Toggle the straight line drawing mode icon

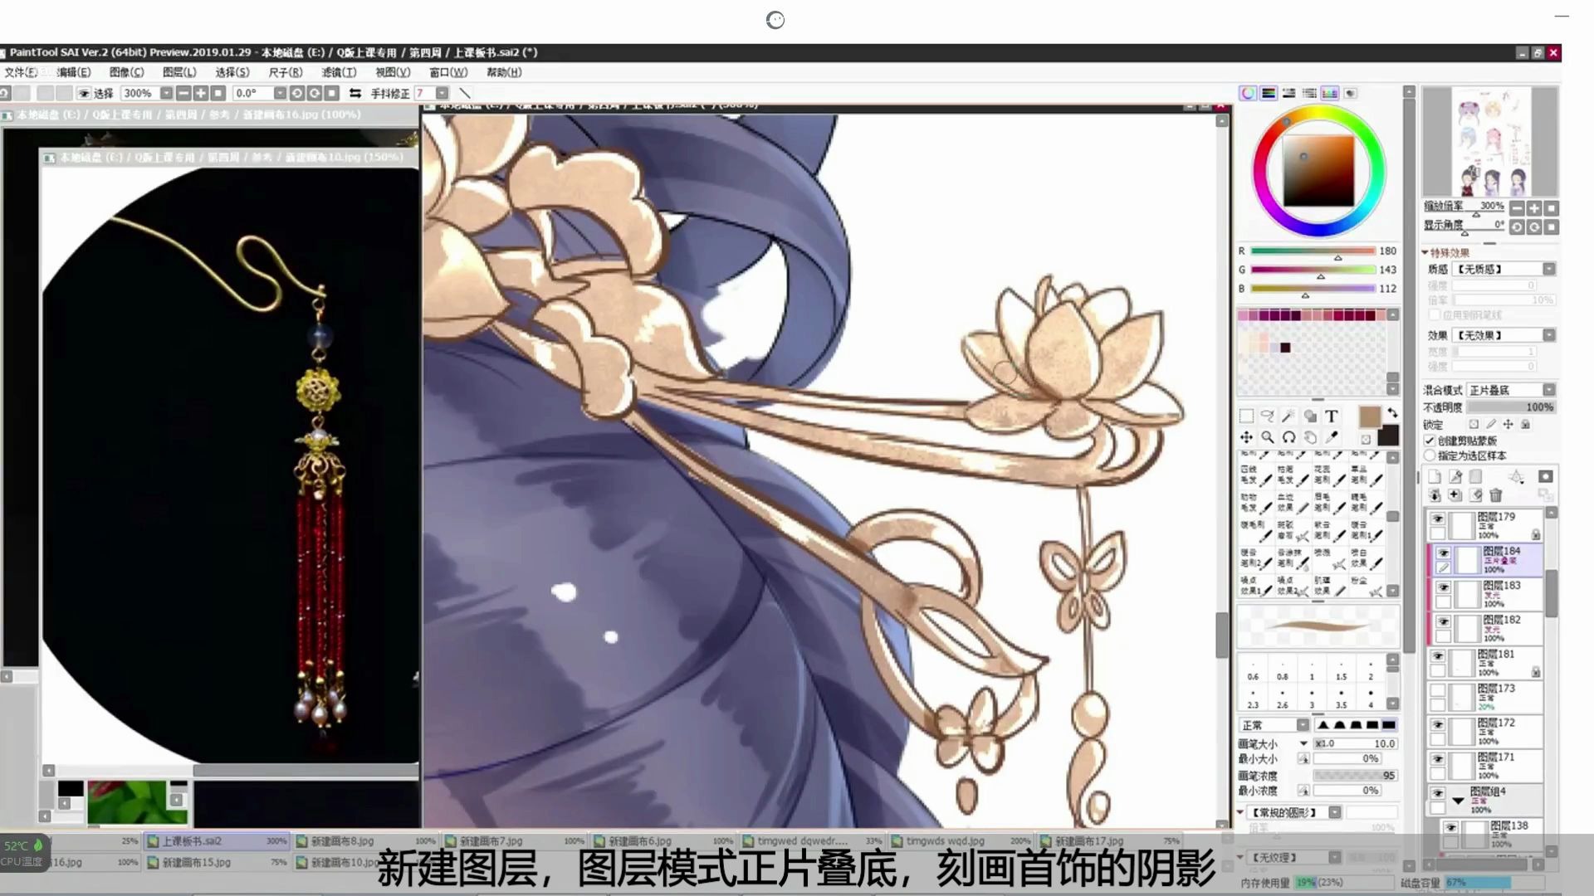[x=465, y=93]
